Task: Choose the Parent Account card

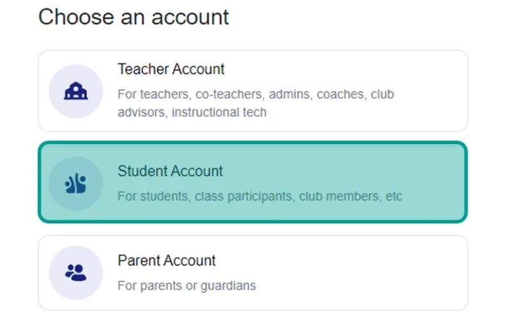Action: (253, 273)
